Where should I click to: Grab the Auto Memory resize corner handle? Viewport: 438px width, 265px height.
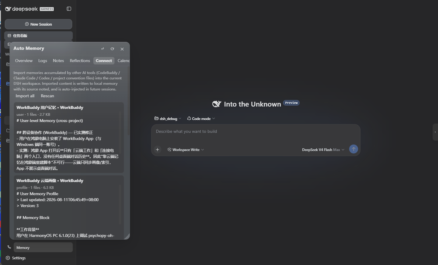(127, 236)
